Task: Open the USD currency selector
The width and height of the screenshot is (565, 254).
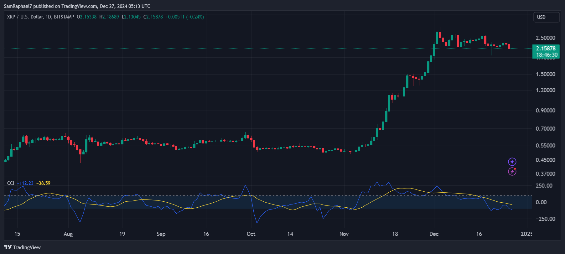Action: click(x=547, y=17)
